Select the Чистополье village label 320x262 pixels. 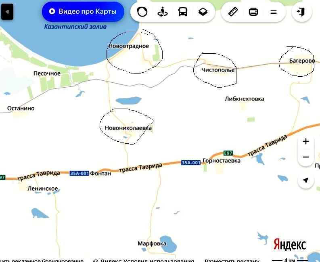pyautogui.click(x=218, y=70)
